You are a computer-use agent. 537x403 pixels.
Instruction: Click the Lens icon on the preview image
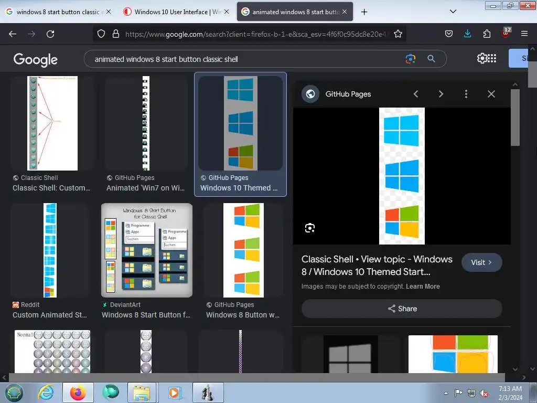[x=309, y=228]
